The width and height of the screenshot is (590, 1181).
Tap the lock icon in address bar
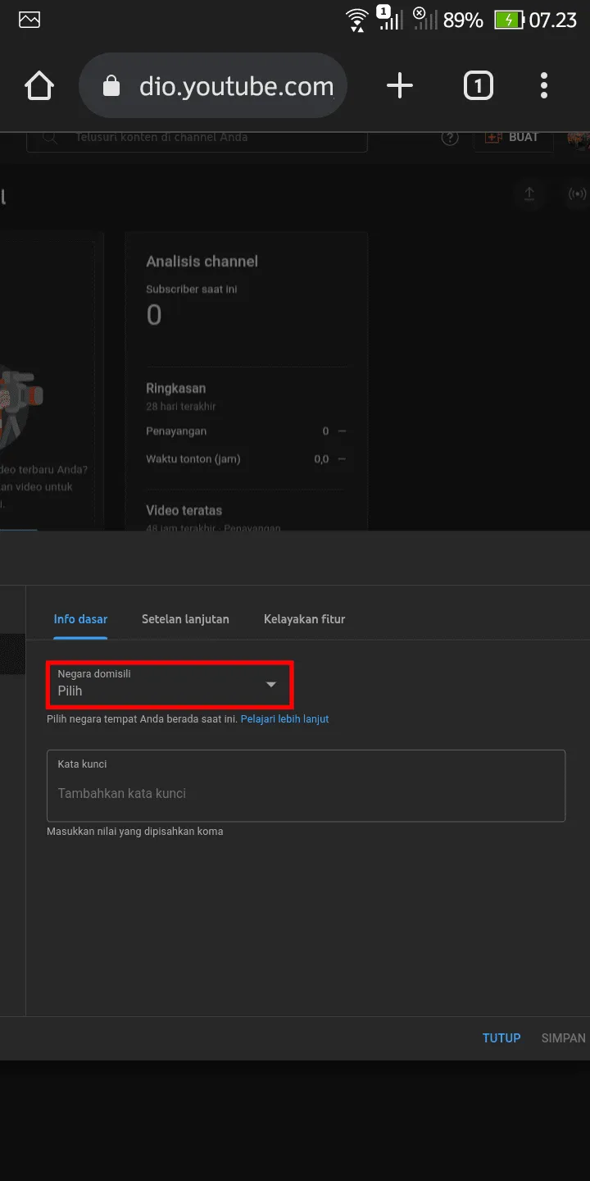112,87
